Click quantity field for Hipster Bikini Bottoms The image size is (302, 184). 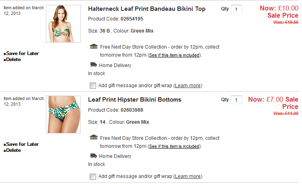pos(236,100)
